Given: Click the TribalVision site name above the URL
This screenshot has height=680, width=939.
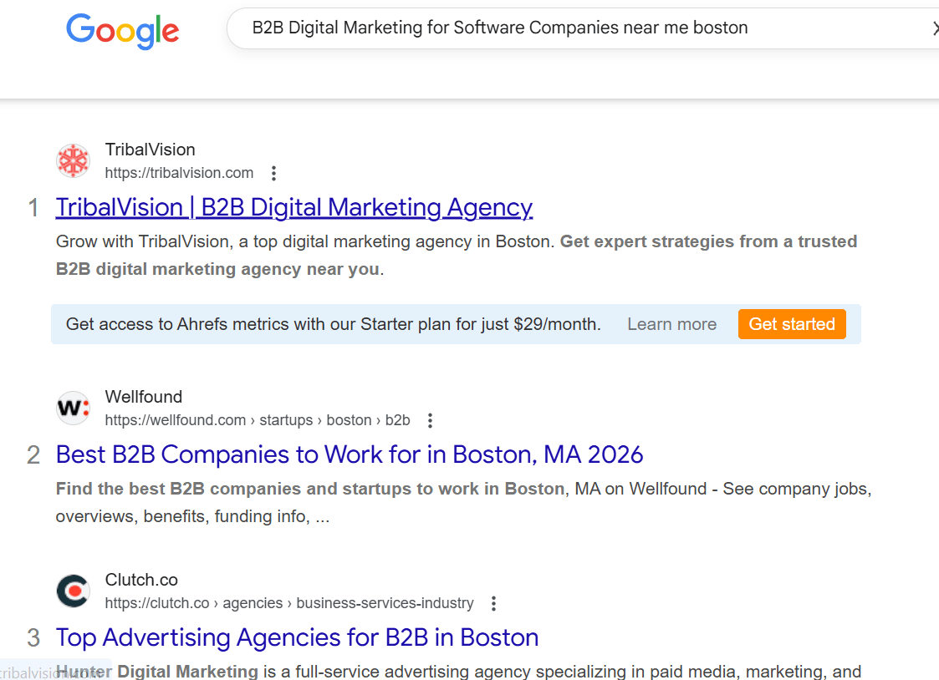Looking at the screenshot, I should pyautogui.click(x=150, y=150).
